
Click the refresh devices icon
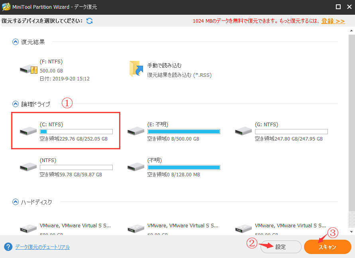[90, 21]
